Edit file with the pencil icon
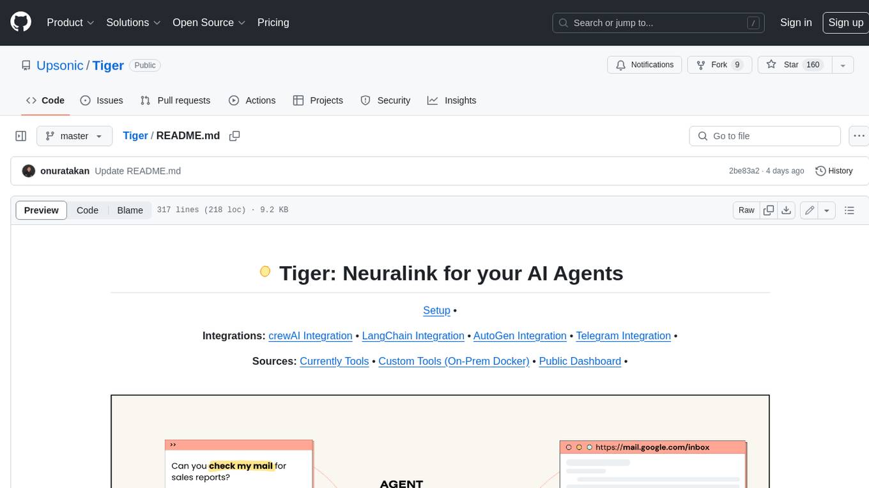This screenshot has width=869, height=488. click(x=810, y=210)
